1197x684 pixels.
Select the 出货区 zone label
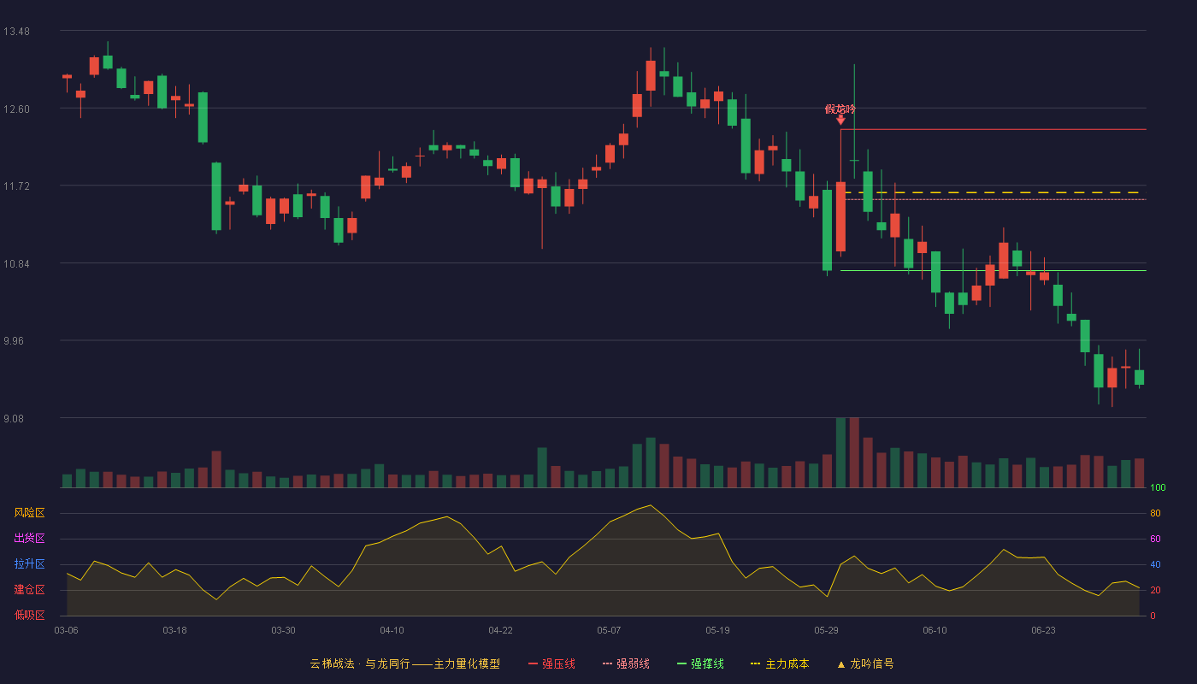click(29, 539)
